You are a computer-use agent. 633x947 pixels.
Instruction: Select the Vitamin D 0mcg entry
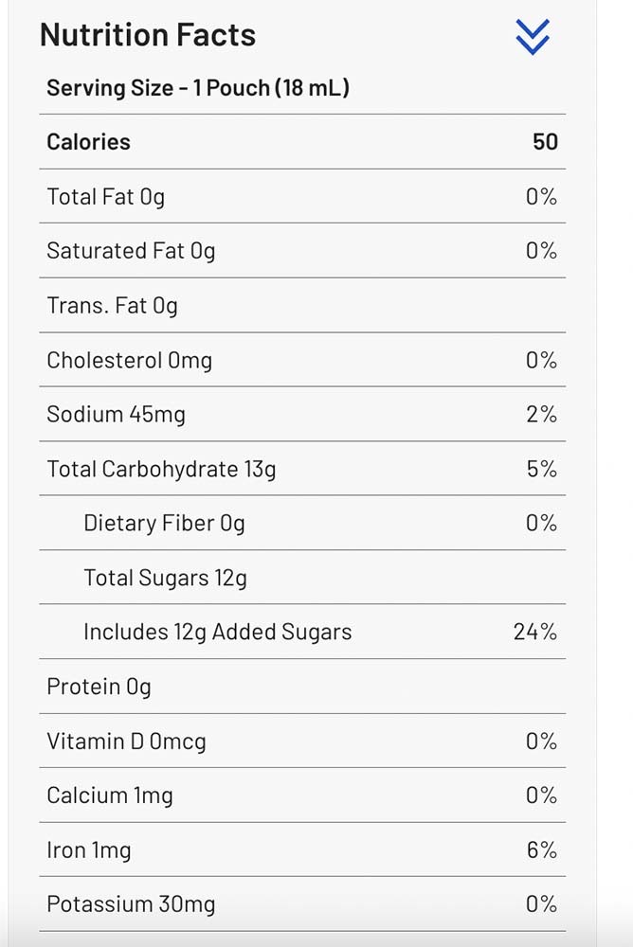pos(126,742)
